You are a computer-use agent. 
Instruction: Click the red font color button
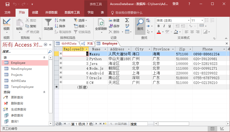[159, 32]
